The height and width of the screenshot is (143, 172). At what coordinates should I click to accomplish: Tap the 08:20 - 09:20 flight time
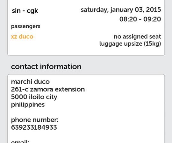tap(140, 19)
